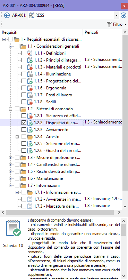This screenshot has height=280, width=128.
Task: Click the red alert icon of 1.2.1 Sicurezza
Action: point(30,116)
